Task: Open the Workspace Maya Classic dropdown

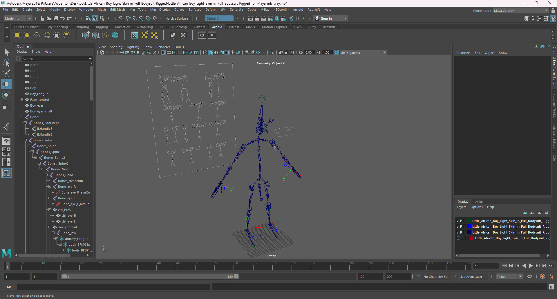Action: point(521,10)
